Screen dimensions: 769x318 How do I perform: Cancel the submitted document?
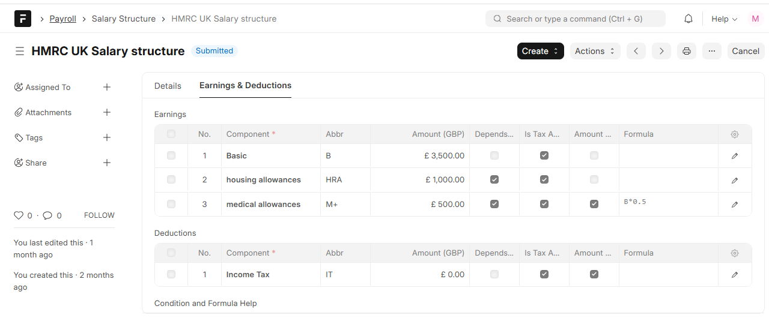[746, 51]
